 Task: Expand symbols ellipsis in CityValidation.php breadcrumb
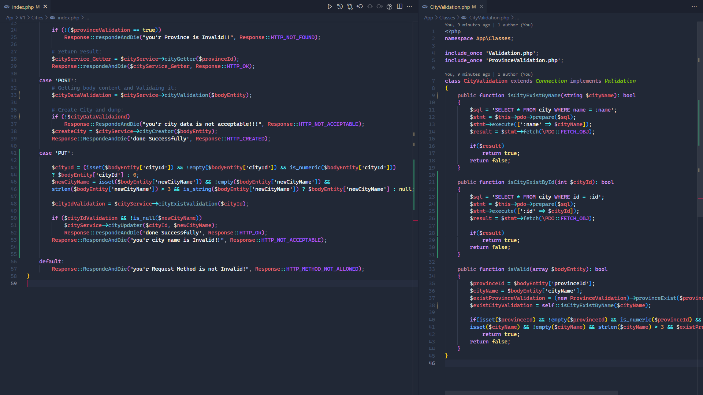517,18
